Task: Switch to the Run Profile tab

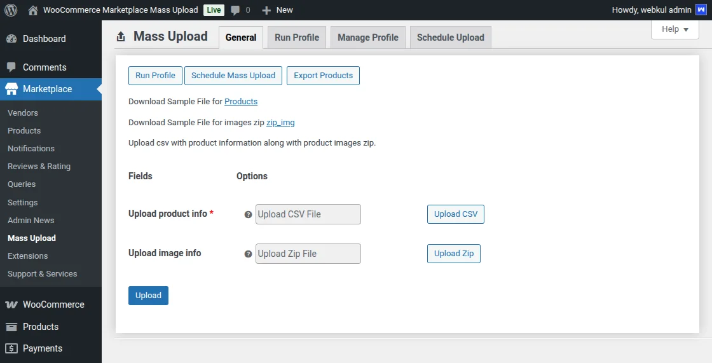Action: coord(297,38)
